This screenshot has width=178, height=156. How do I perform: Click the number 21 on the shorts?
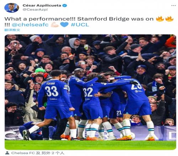[119, 113]
